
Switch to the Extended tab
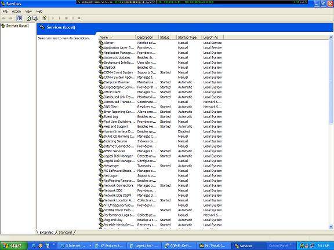[46, 233]
